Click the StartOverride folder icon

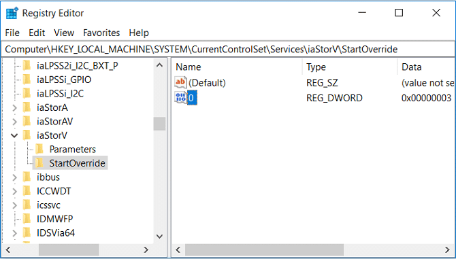39,163
